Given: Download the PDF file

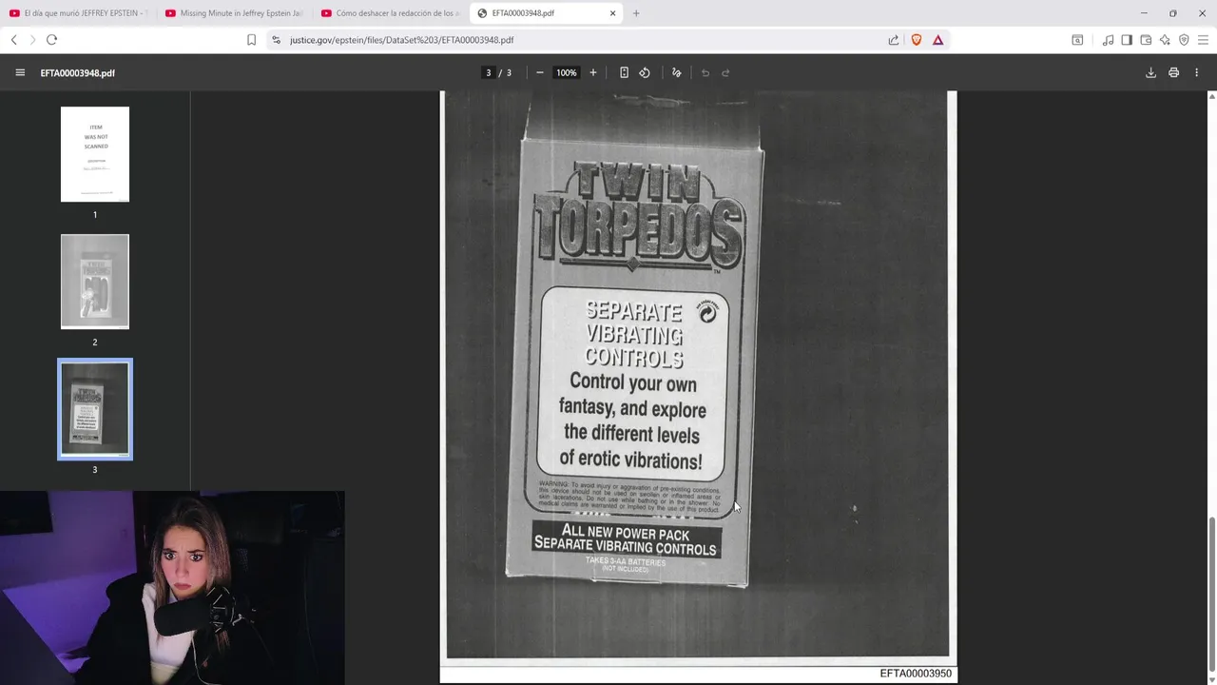Looking at the screenshot, I should click(1150, 72).
